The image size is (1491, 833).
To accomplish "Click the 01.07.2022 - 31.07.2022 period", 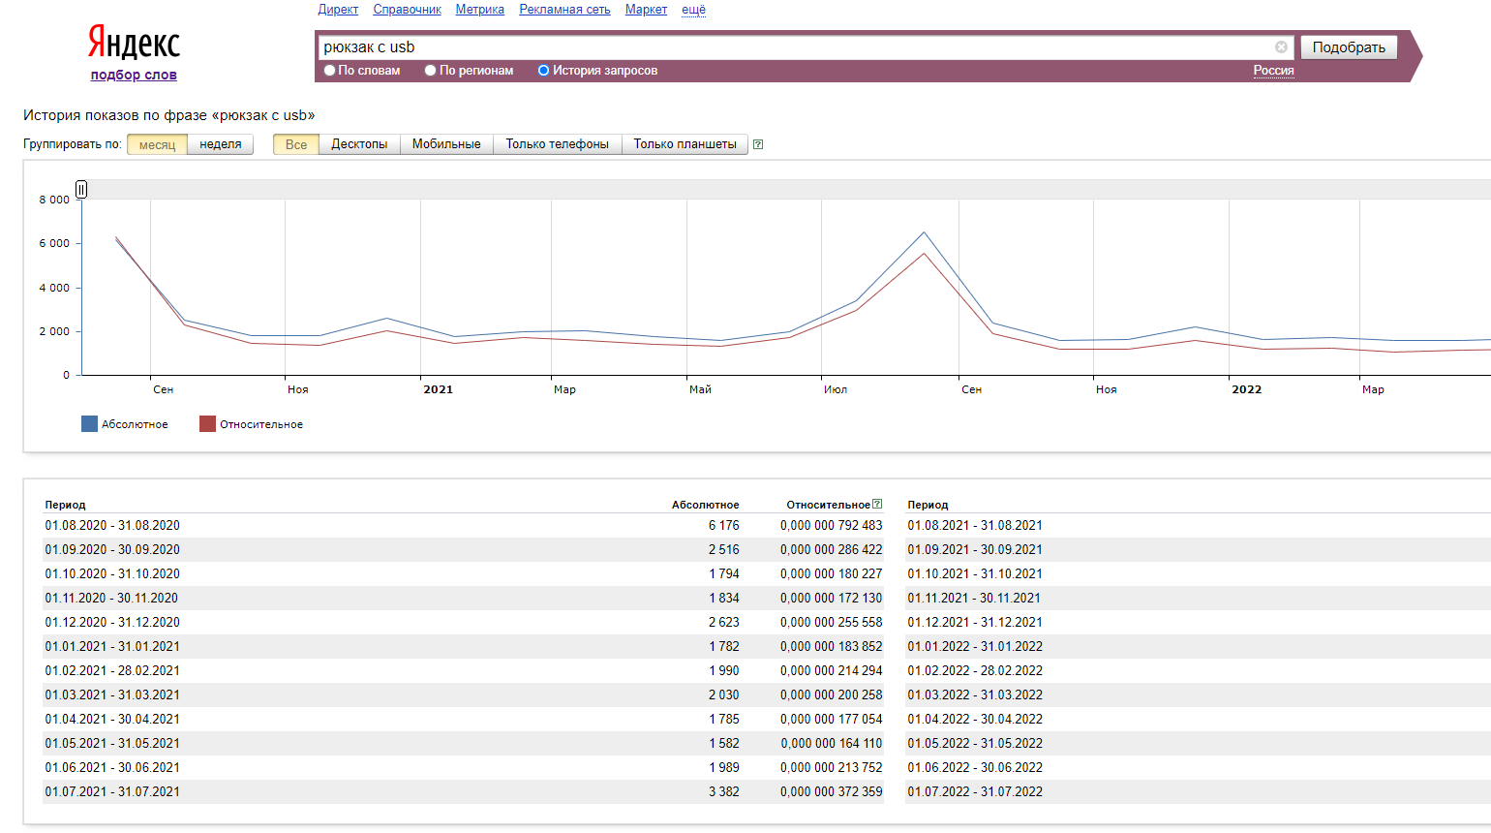I will (975, 791).
